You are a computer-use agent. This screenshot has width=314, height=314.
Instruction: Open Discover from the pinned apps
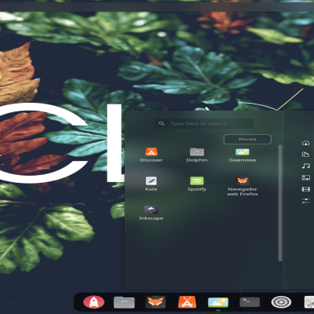pos(152,155)
